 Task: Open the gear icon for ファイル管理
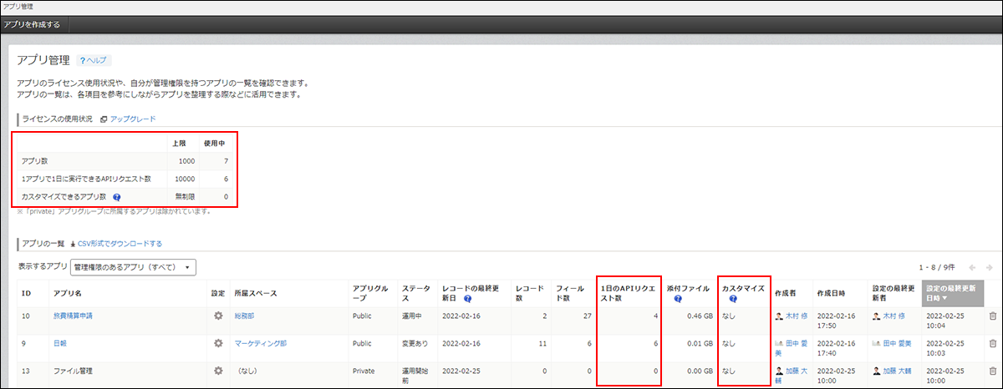point(218,370)
